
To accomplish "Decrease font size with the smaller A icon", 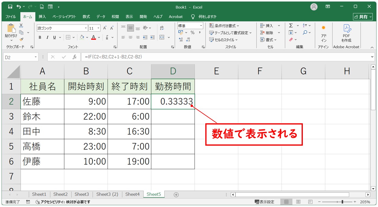I will pyautogui.click(x=112, y=28).
